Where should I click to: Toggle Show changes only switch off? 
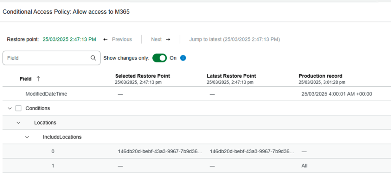pyautogui.click(x=160, y=58)
